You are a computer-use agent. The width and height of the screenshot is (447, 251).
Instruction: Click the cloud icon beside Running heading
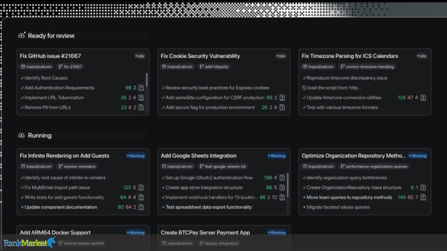(22, 135)
